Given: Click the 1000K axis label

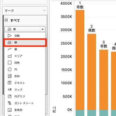Looking at the screenshot, I should (66, 83).
